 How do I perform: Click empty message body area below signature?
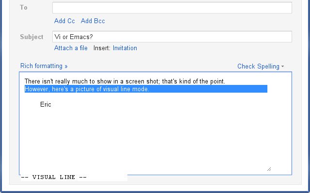(x=146, y=138)
